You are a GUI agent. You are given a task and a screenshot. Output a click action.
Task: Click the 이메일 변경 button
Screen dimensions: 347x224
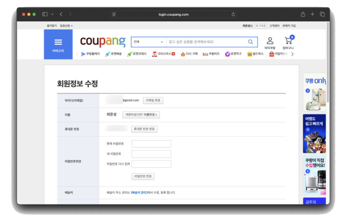(x=153, y=101)
